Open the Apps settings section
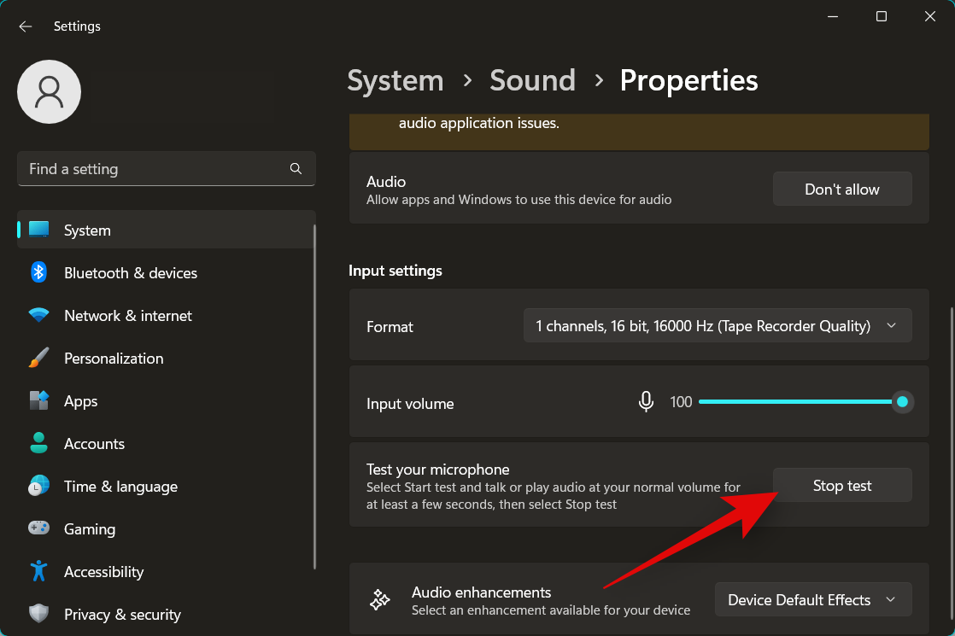 tap(80, 401)
